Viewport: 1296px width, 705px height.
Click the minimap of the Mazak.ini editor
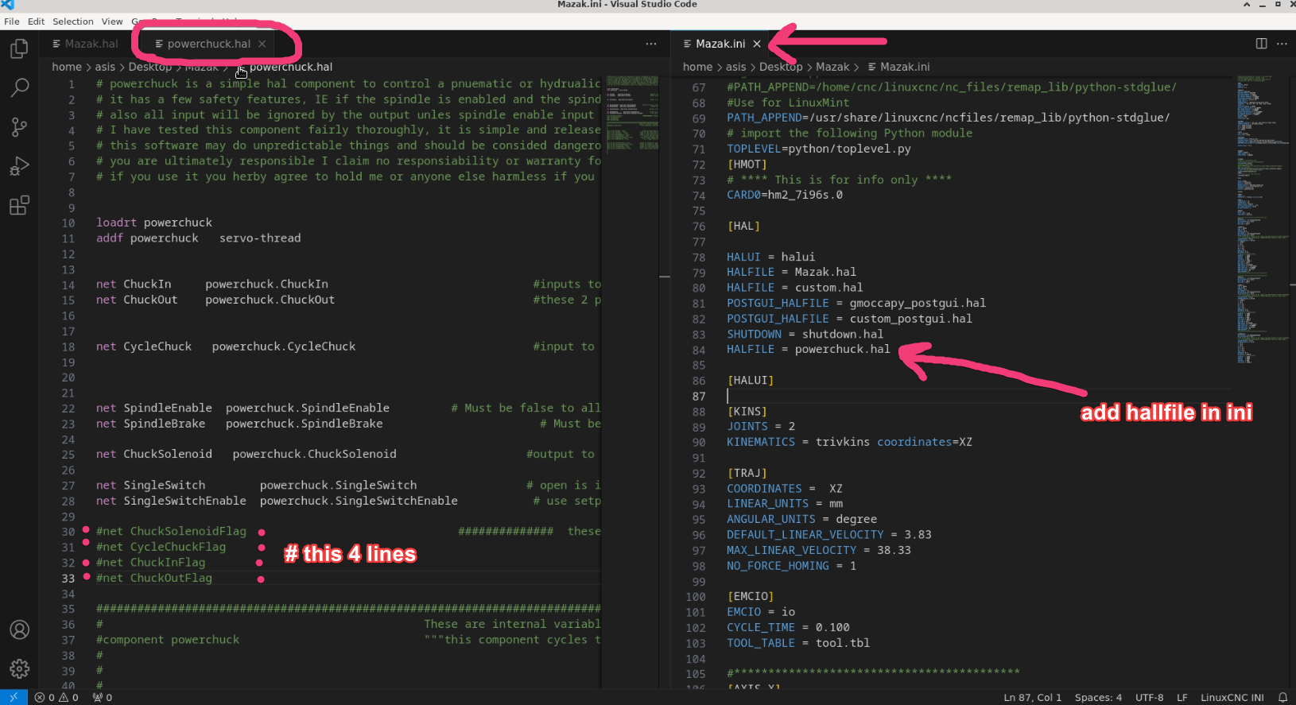(1262, 219)
